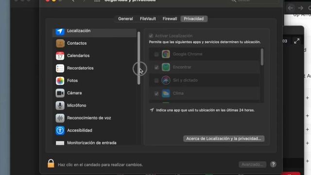The height and width of the screenshot is (175, 311).
Task: Toggle Activar Localización checkbox
Action: [151, 36]
